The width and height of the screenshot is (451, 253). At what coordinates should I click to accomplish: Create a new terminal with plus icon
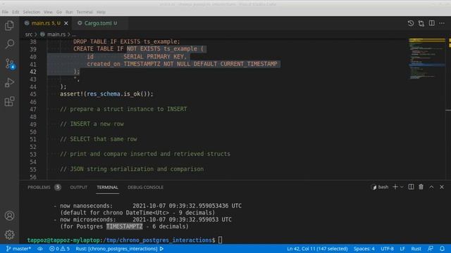click(x=395, y=187)
